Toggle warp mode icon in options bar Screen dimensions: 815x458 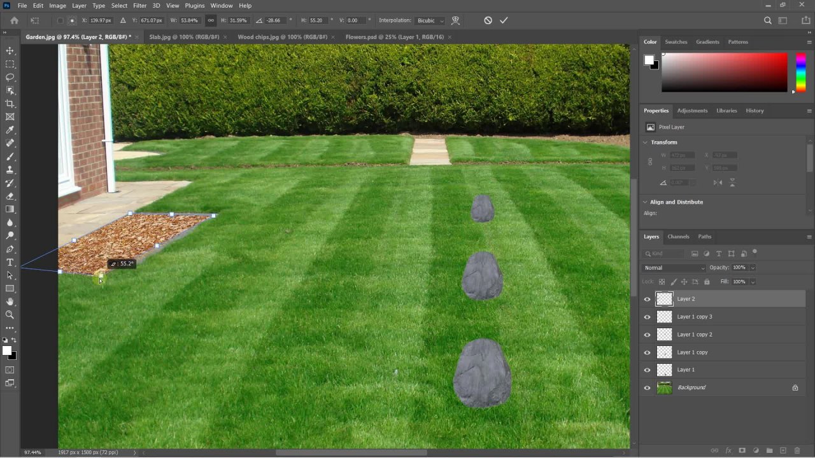tap(455, 20)
